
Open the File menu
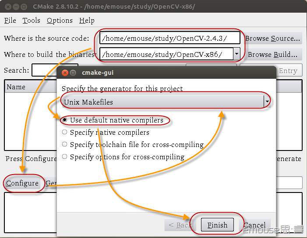tap(10, 20)
